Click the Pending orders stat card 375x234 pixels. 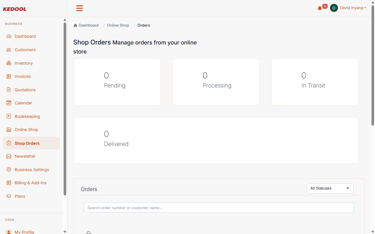click(x=117, y=82)
